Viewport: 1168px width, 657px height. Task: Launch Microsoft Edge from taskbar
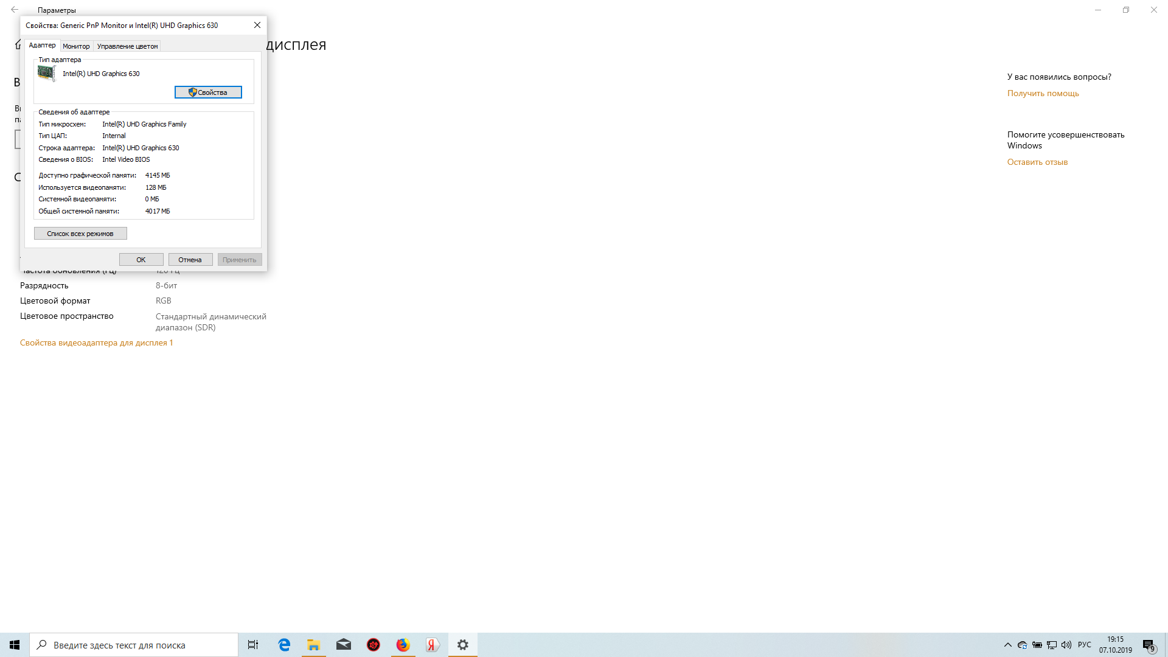(x=284, y=645)
